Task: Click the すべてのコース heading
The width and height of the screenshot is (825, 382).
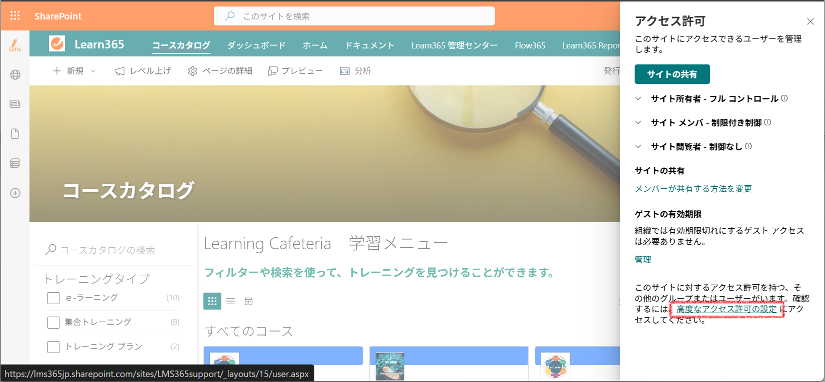Action: [248, 331]
